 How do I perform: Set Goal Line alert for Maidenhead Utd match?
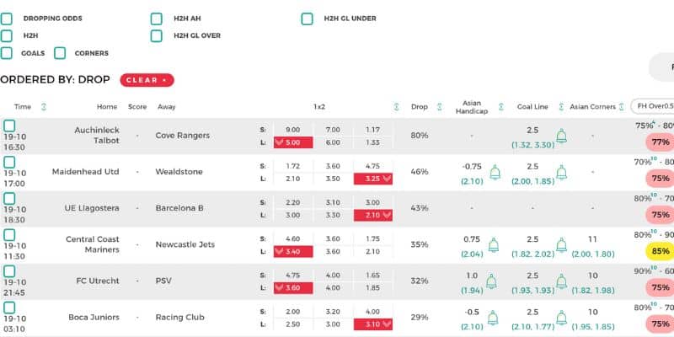click(x=561, y=173)
